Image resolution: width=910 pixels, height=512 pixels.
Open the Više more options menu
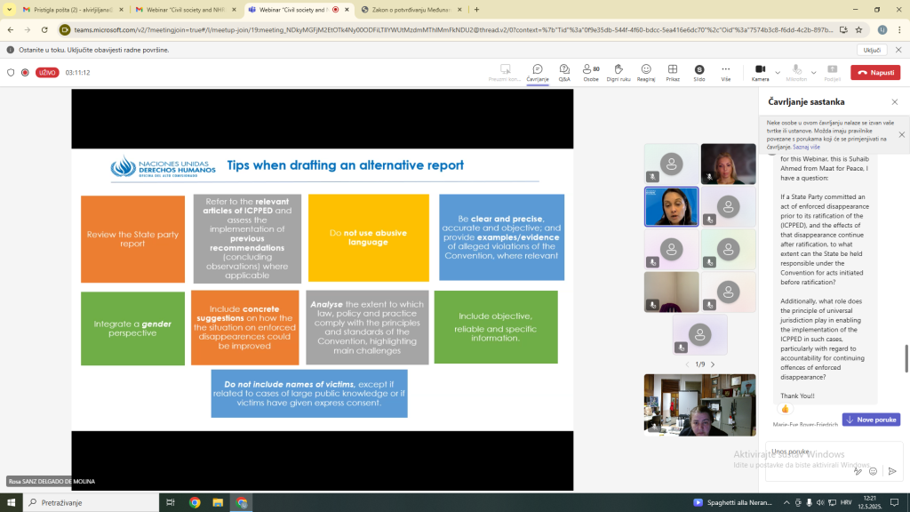tap(726, 71)
